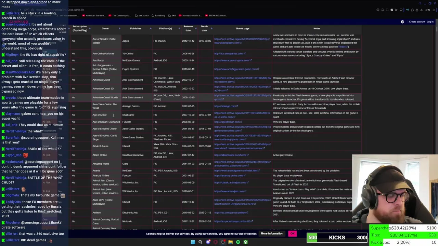Screen dimensions: 438x246
Task: Open Ace Racer home page link
Action: click(x=233, y=60)
